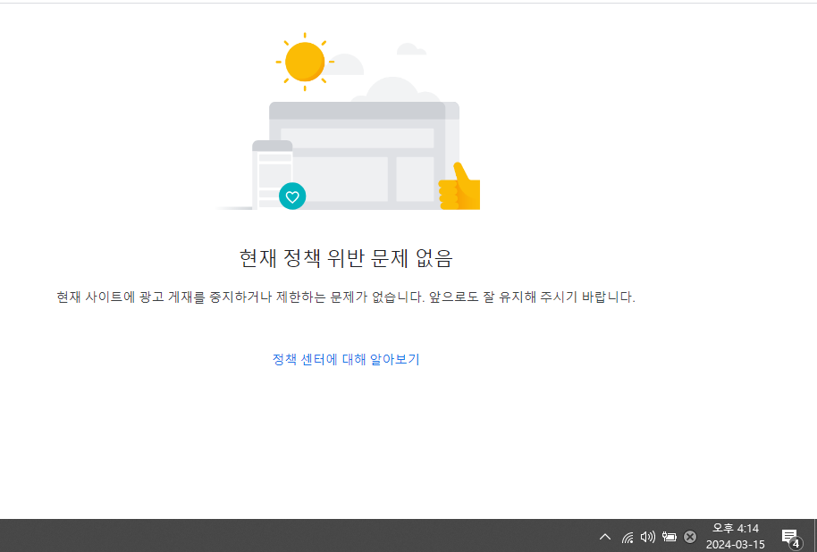817x552 pixels.
Task: Expand hidden system tray icons chevron
Action: point(605,537)
